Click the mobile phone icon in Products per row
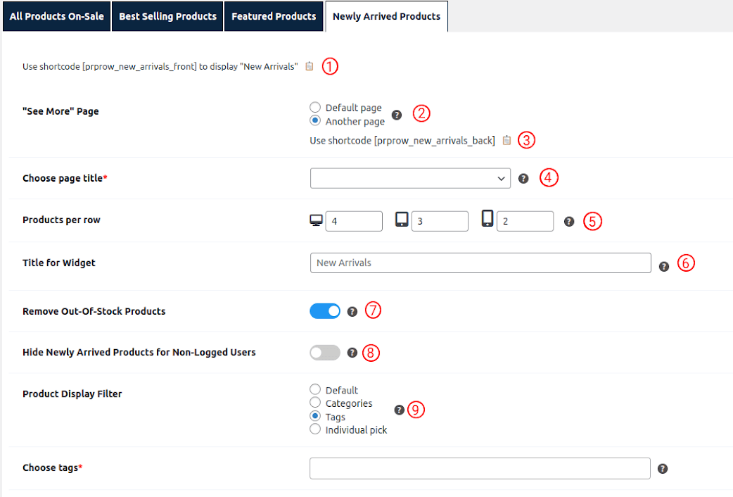The width and height of the screenshot is (733, 497). pyautogui.click(x=487, y=220)
